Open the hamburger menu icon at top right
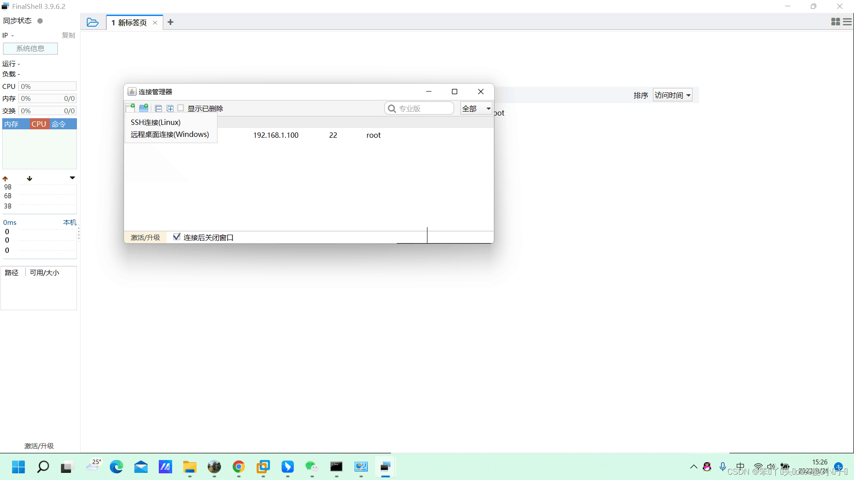Image resolution: width=854 pixels, height=480 pixels. pos(847,22)
